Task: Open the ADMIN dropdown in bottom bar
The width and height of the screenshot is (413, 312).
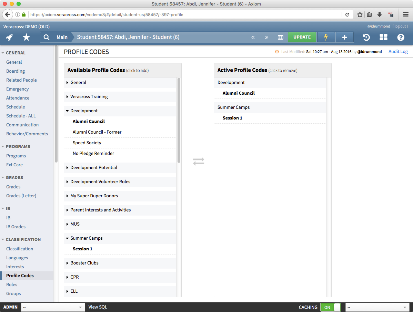Action: pyautogui.click(x=53, y=307)
